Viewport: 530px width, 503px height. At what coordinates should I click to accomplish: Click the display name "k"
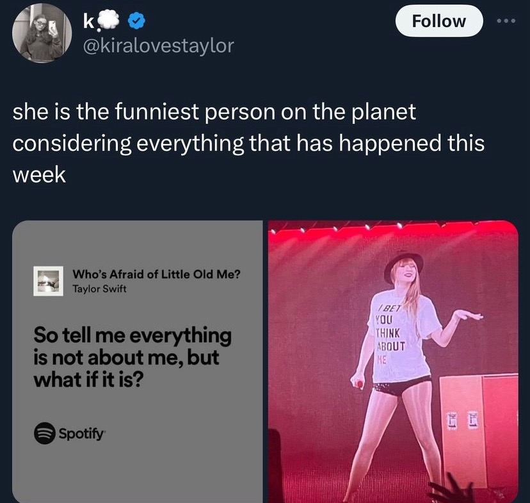pyautogui.click(x=88, y=23)
